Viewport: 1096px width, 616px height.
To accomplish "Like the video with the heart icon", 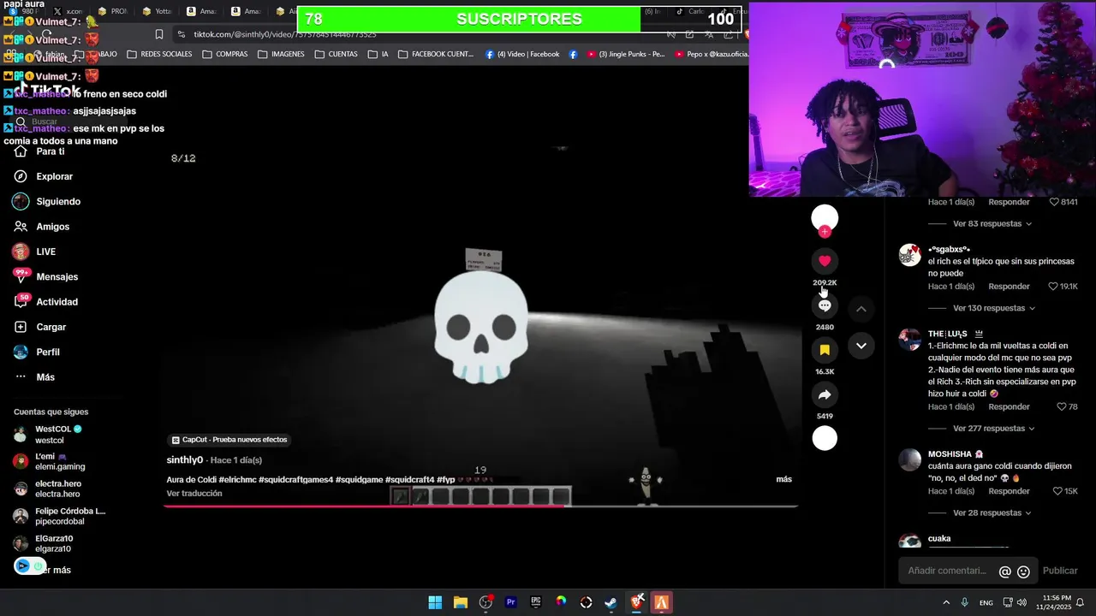I will pos(825,261).
